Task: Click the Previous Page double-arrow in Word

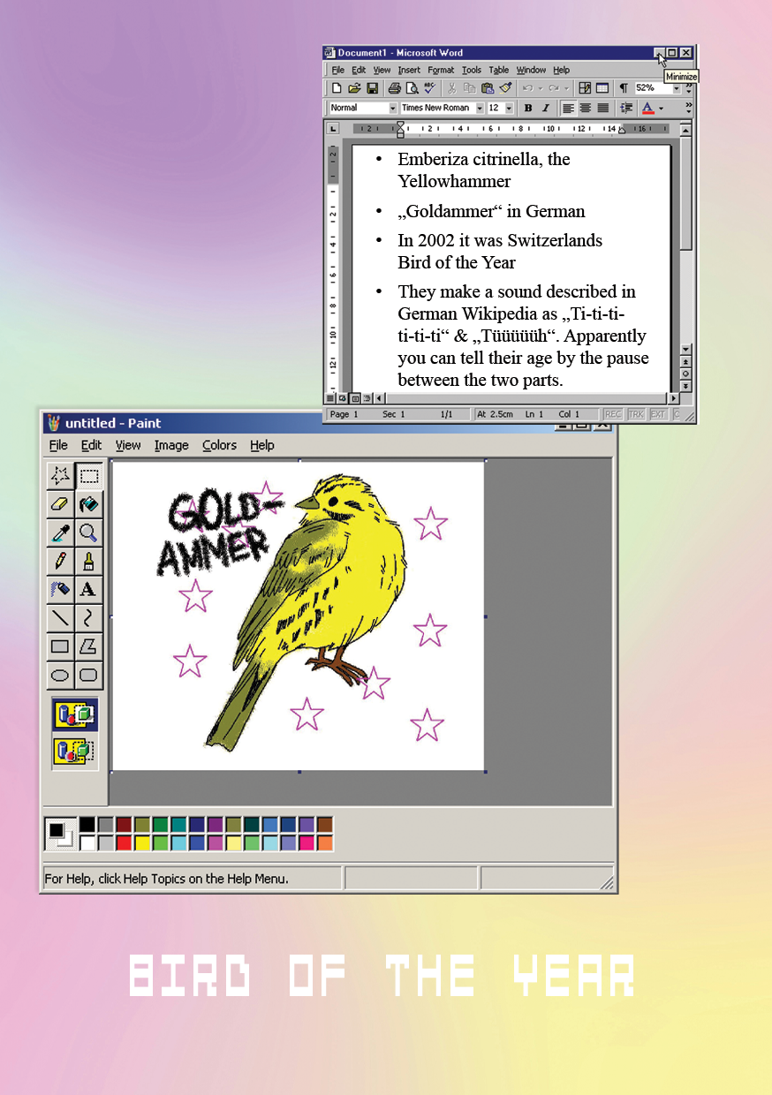Action: click(686, 362)
